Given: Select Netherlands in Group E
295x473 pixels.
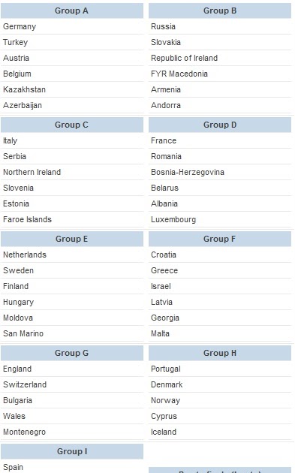Looking at the screenshot, I should (x=25, y=255).
